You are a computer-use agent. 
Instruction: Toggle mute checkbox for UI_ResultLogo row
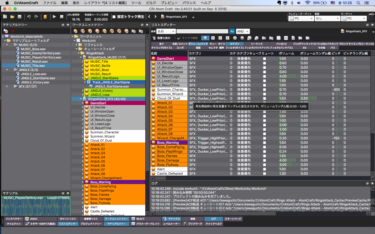(264, 76)
